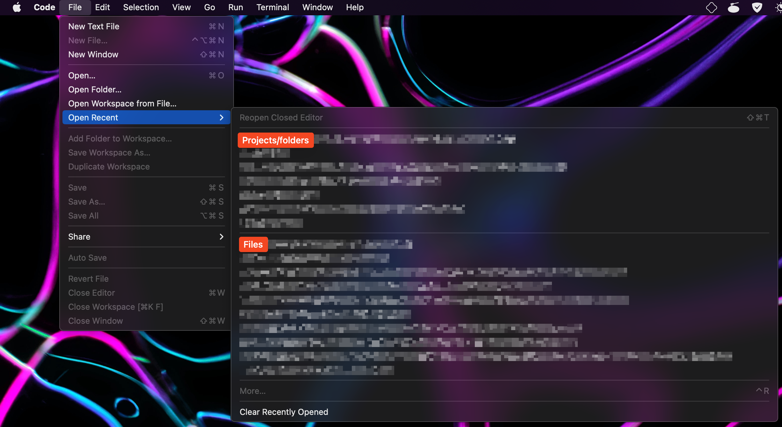This screenshot has height=427, width=782.
Task: Open the Terminal menu
Action: 272,7
